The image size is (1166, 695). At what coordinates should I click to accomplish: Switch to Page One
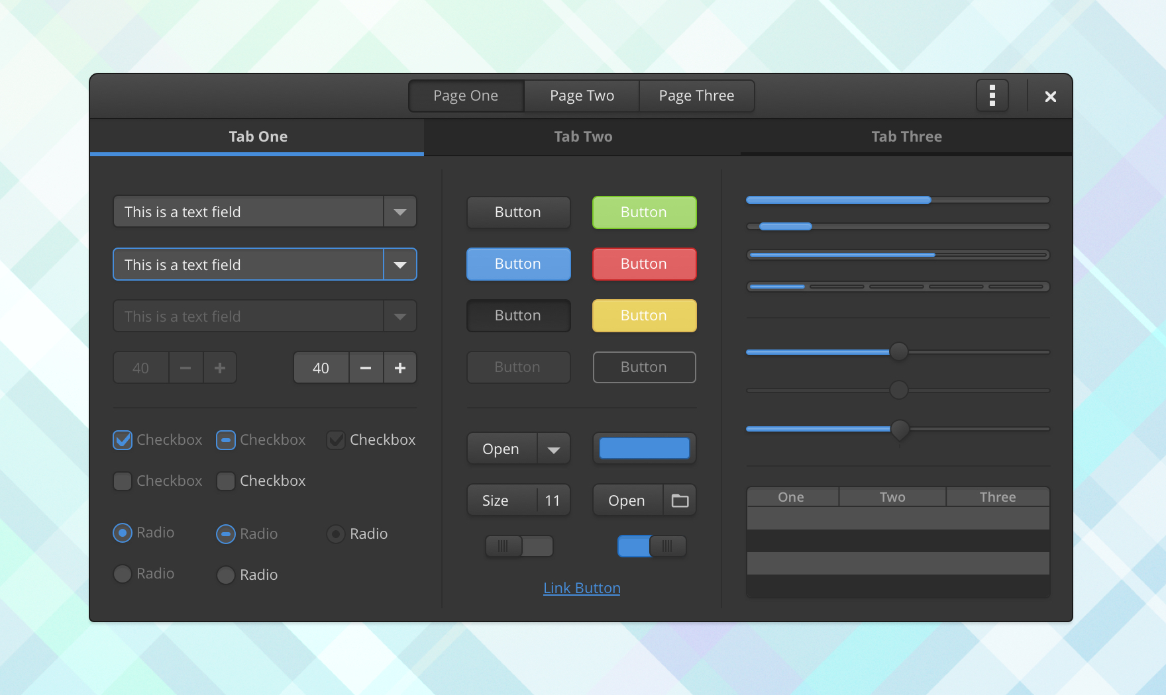pyautogui.click(x=466, y=96)
